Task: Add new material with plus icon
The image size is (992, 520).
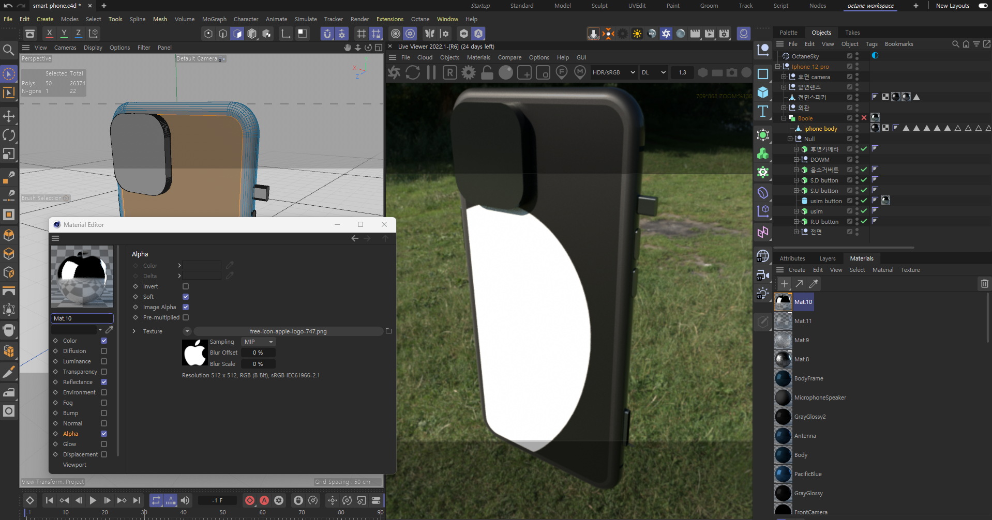Action: tap(785, 283)
